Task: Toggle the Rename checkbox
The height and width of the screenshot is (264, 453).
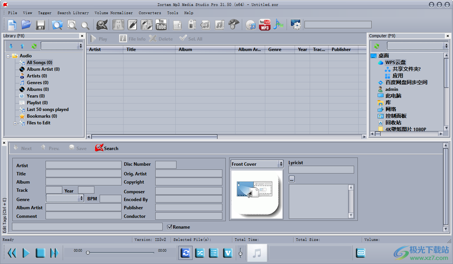Action: [170, 227]
